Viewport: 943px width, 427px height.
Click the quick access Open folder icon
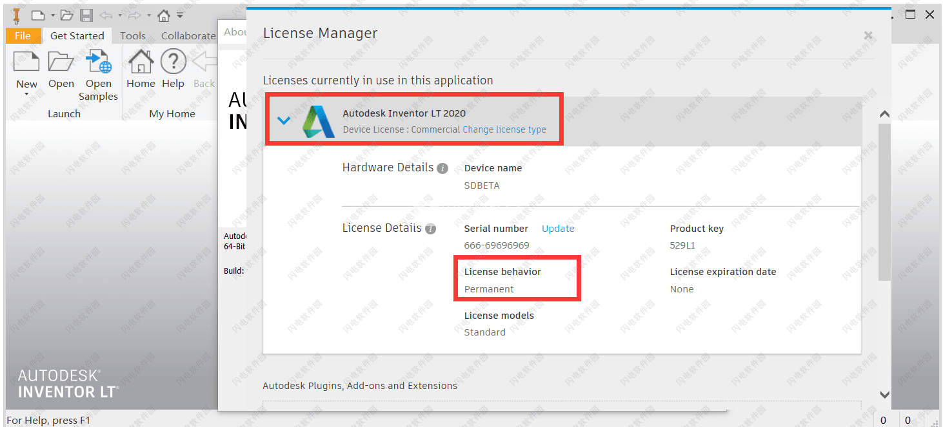(66, 15)
